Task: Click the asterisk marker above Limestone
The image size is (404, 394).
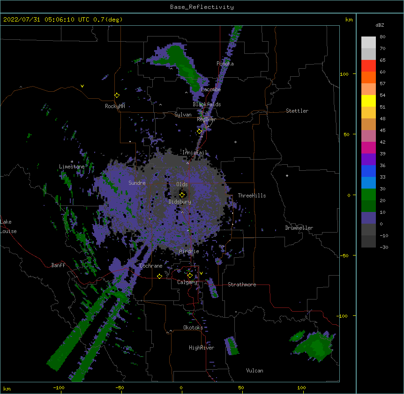Action: [x=72, y=162]
